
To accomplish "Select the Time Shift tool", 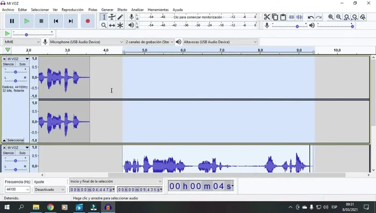I will [x=112, y=25].
